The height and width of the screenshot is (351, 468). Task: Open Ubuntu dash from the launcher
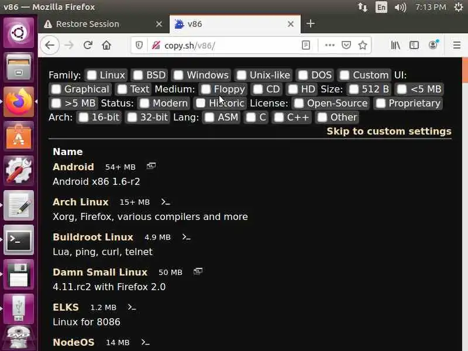point(19,33)
